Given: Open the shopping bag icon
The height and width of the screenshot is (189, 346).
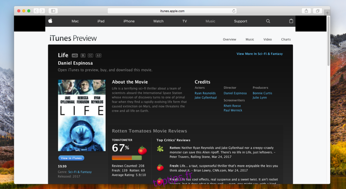Looking at the screenshot, I should click(291, 21).
